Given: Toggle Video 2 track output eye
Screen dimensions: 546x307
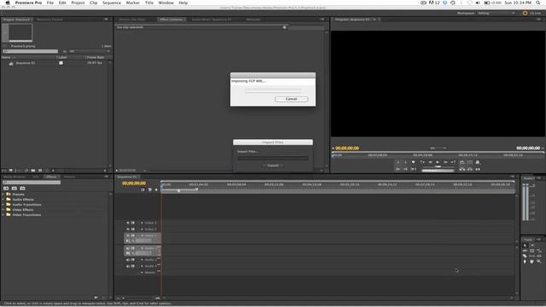Looking at the screenshot, I should [x=128, y=229].
